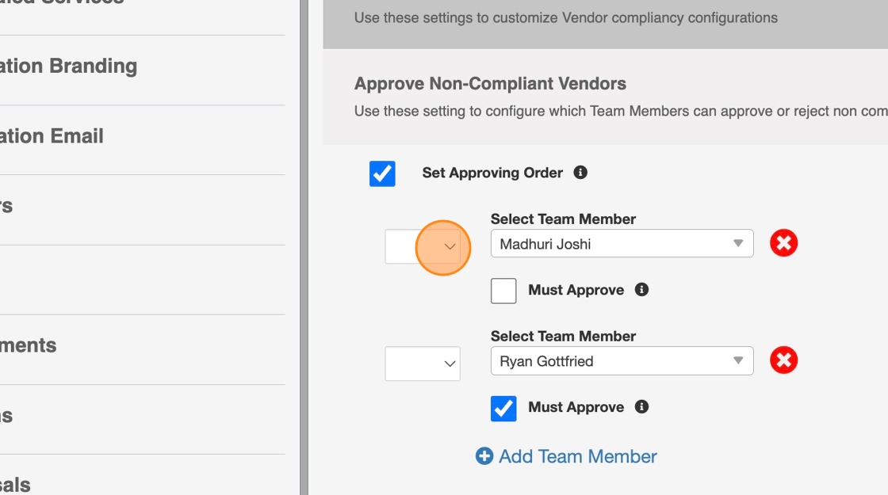Viewport: 888px width, 495px height.
Task: Click info icon for Ryan's Must Approve
Action: click(x=642, y=407)
